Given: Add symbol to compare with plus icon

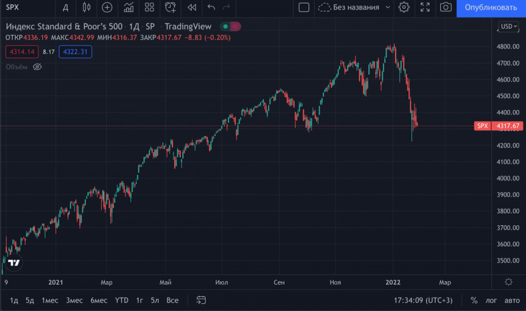Looking at the screenshot, I should tap(107, 8).
